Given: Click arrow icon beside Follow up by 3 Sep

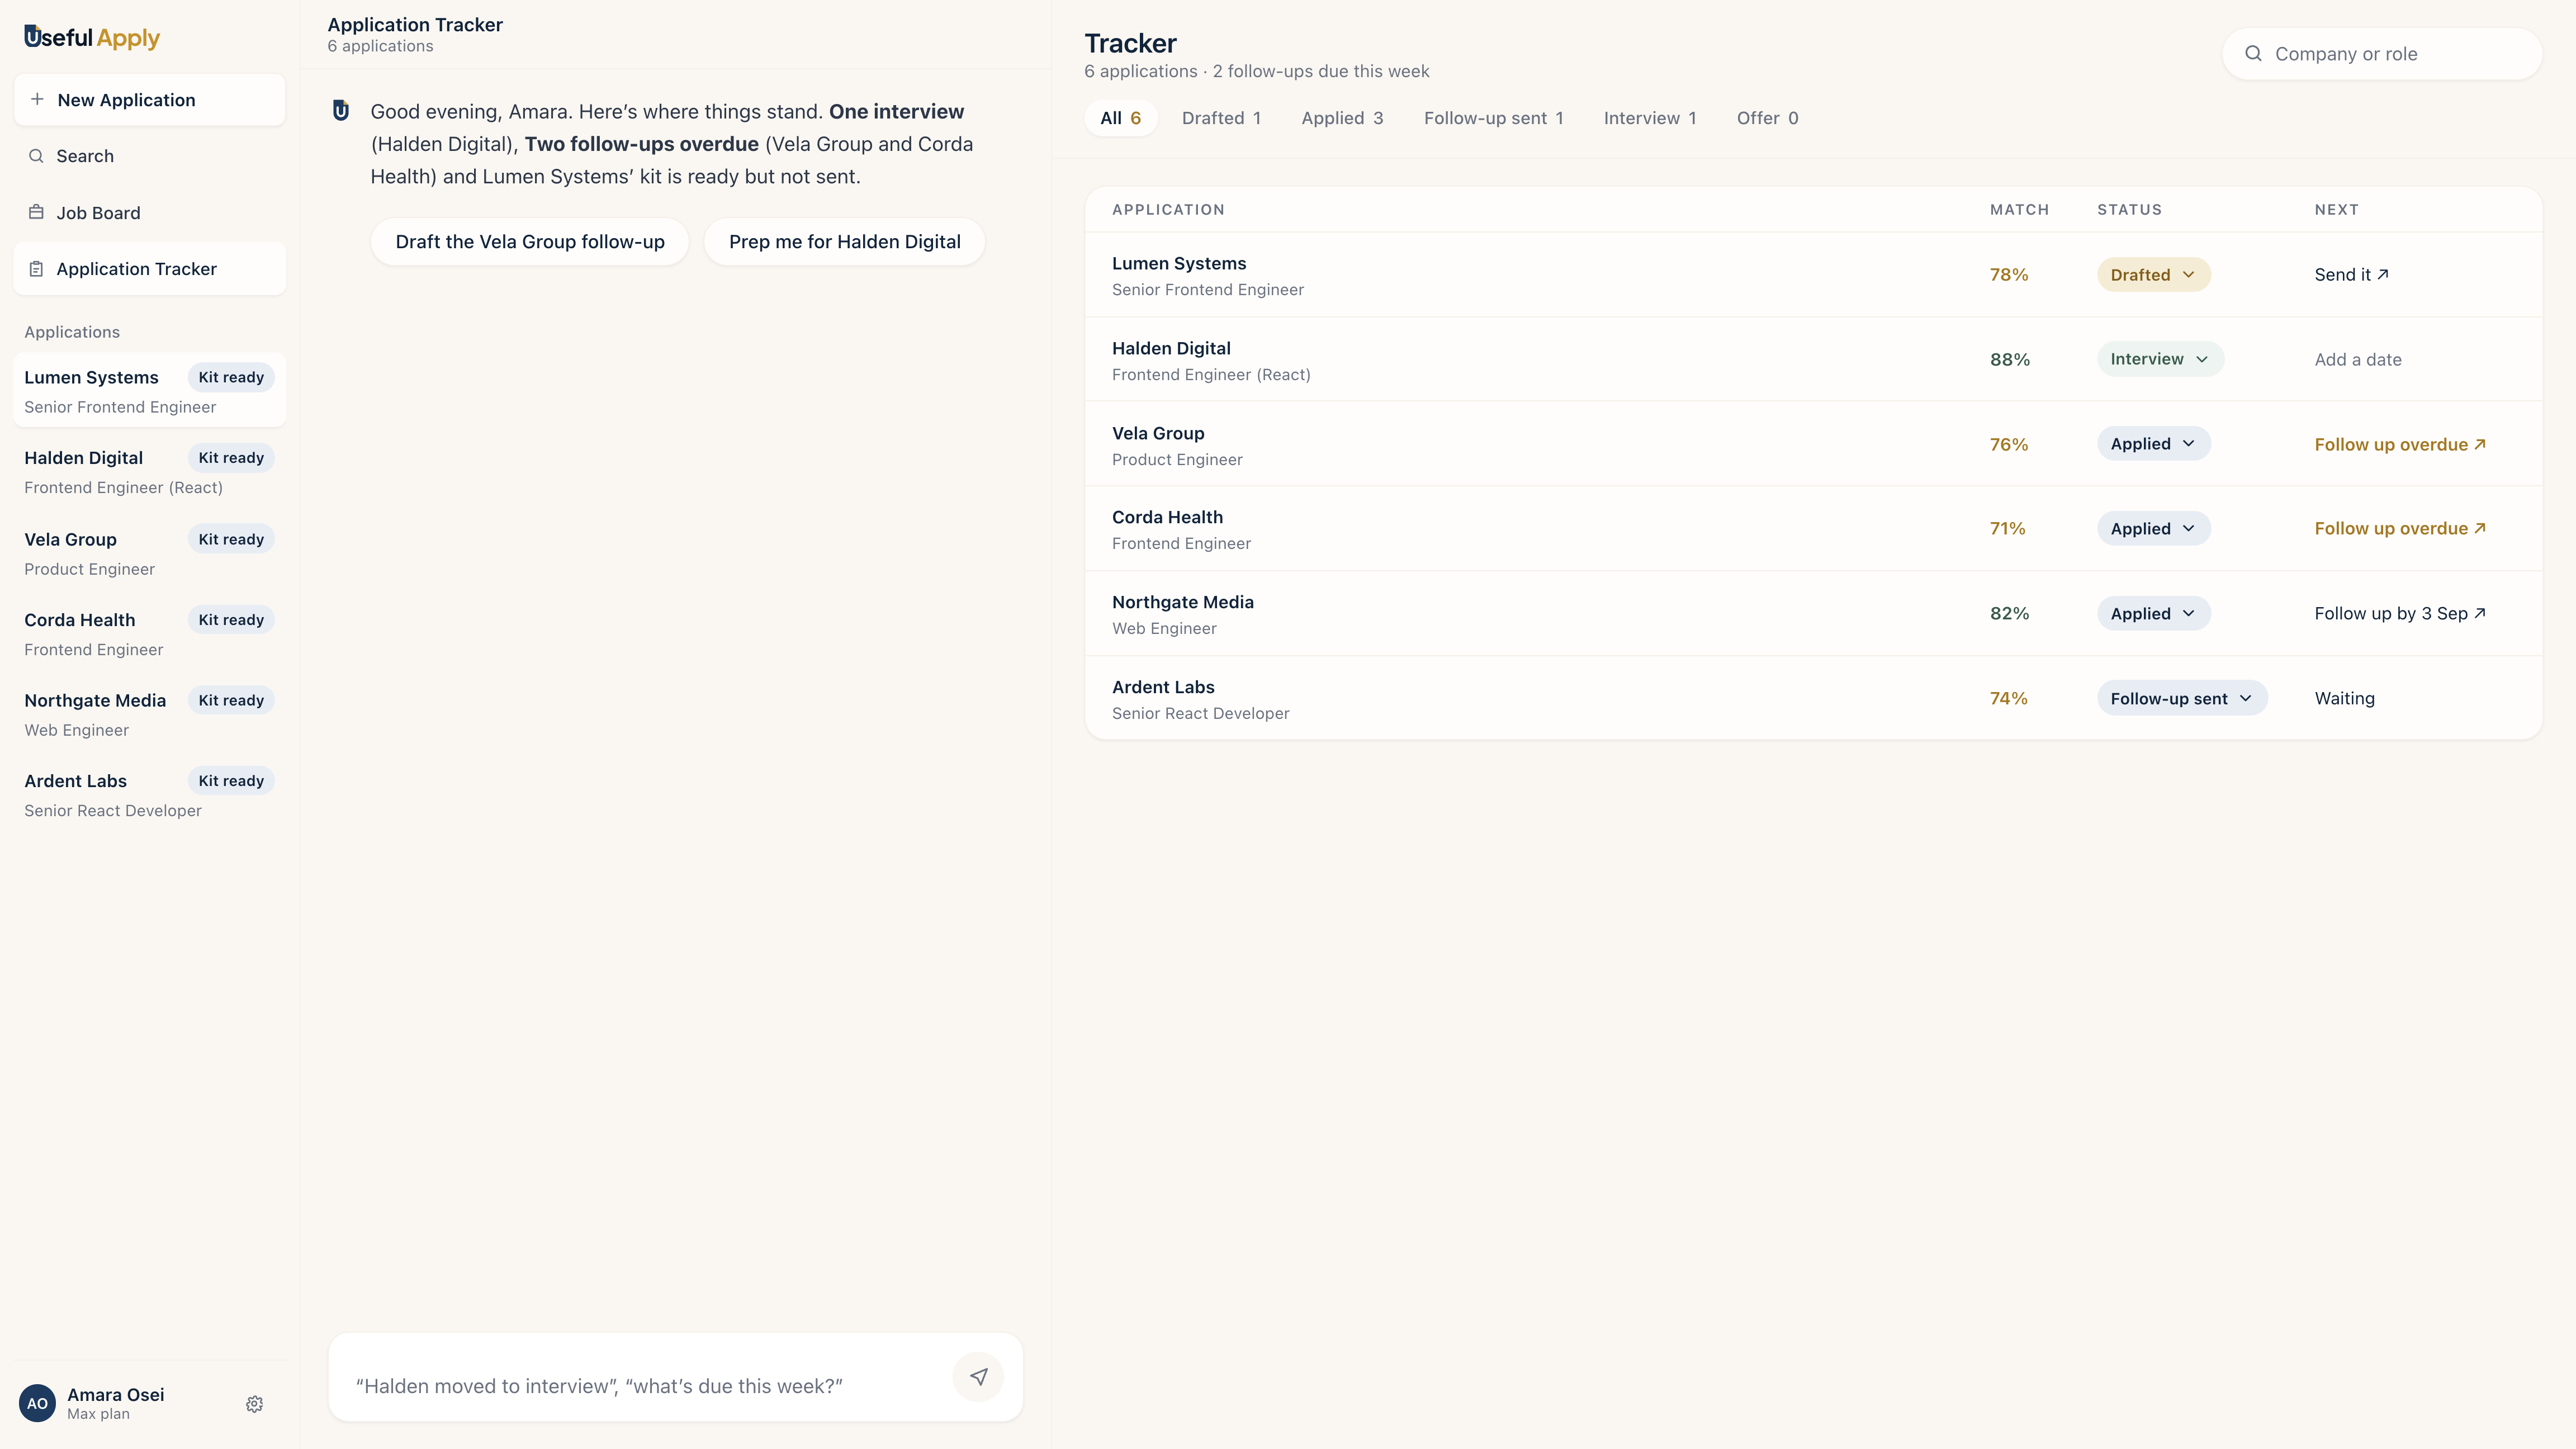Looking at the screenshot, I should pyautogui.click(x=2480, y=613).
